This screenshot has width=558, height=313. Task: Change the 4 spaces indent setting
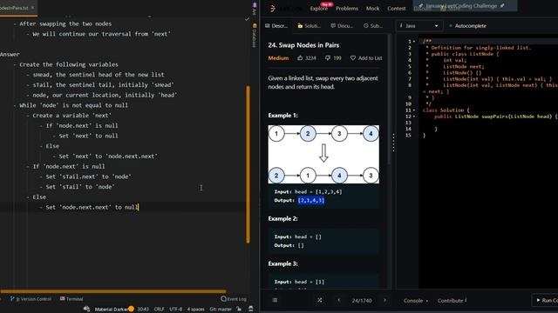195,310
